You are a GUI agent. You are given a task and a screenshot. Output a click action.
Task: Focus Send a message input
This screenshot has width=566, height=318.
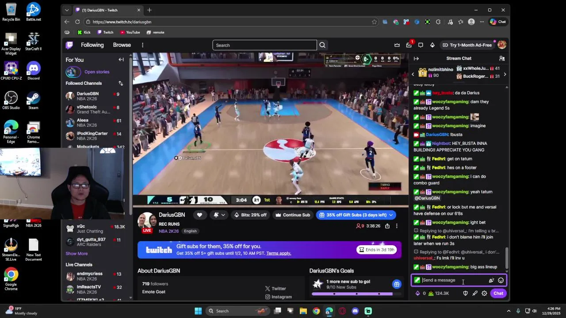tap(453, 280)
